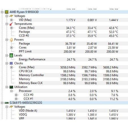Expand the CCX #1 entry
The image size is (128, 128).
pyautogui.click(x=16, y=99)
